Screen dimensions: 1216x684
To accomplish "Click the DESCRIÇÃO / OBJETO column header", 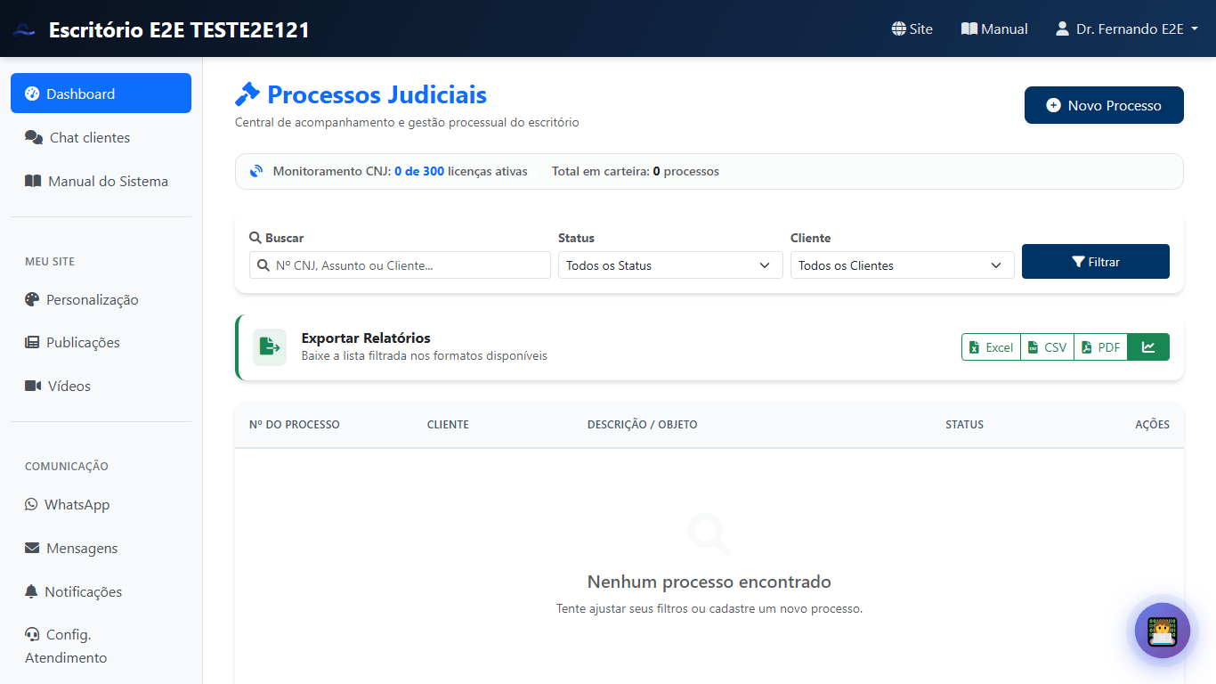I will pos(643,425).
